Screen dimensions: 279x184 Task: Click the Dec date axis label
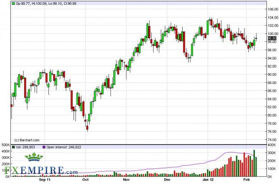pyautogui.click(x=167, y=180)
